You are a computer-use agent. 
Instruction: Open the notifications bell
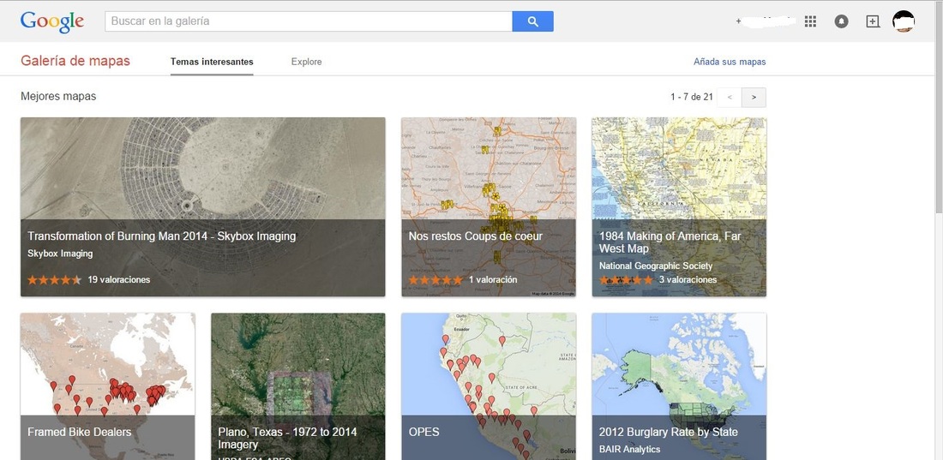tap(841, 21)
